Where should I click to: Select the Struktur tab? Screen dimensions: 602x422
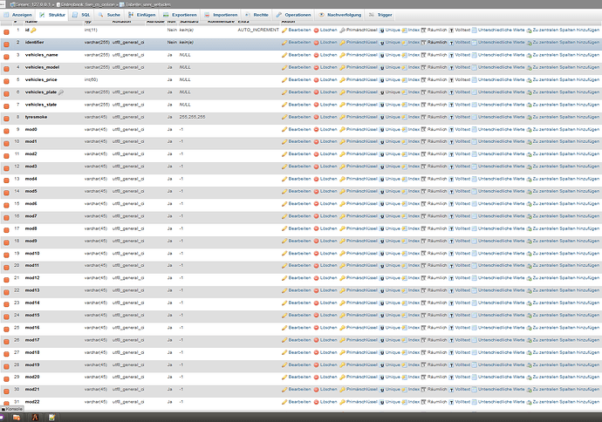click(52, 15)
